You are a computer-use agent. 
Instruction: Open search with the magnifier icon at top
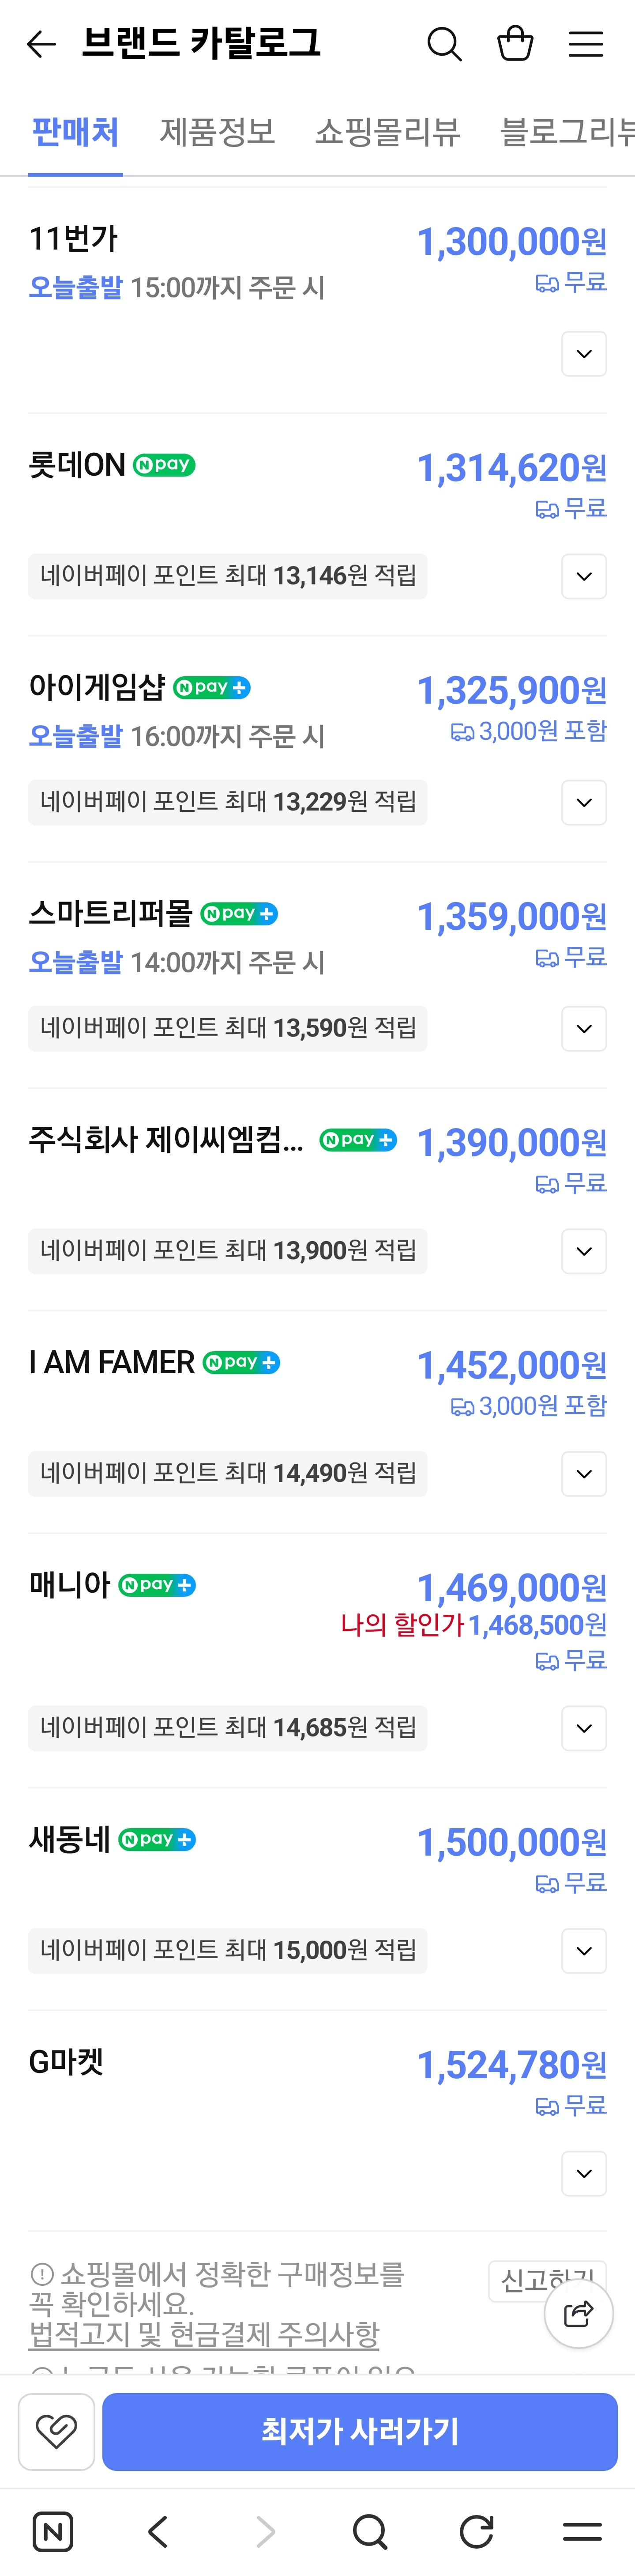tap(444, 44)
